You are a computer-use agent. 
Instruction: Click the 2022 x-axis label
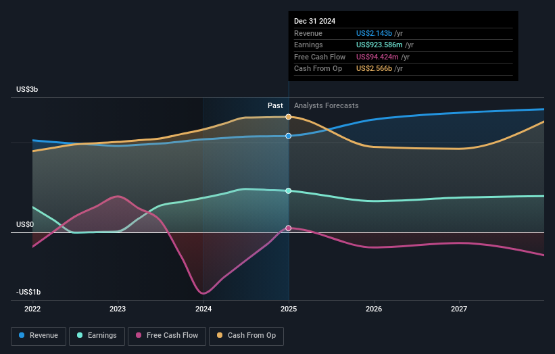tap(32, 309)
